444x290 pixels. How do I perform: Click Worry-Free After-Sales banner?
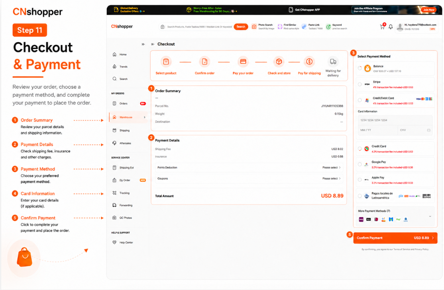coord(212,10)
